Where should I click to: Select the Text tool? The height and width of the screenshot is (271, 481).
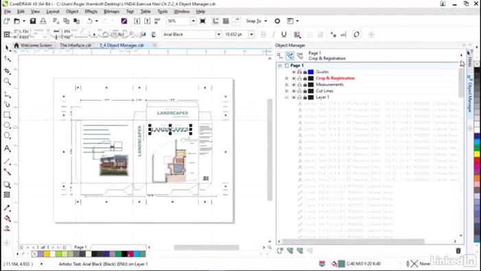(7, 149)
